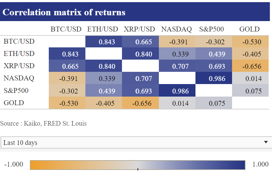Click the BTC/USD vs ETH/USD 0.843 cell
Viewport: 272px width, 173px height.
pos(104,42)
